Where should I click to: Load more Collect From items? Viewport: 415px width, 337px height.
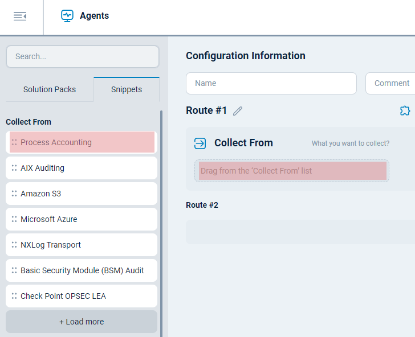click(x=82, y=322)
